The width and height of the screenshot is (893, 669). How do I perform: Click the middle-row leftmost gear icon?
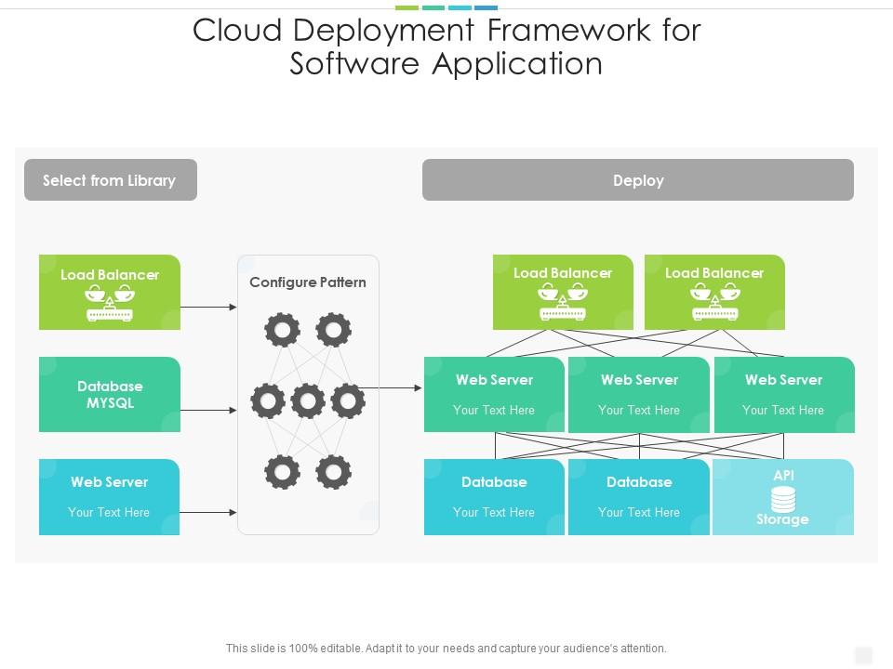(268, 401)
